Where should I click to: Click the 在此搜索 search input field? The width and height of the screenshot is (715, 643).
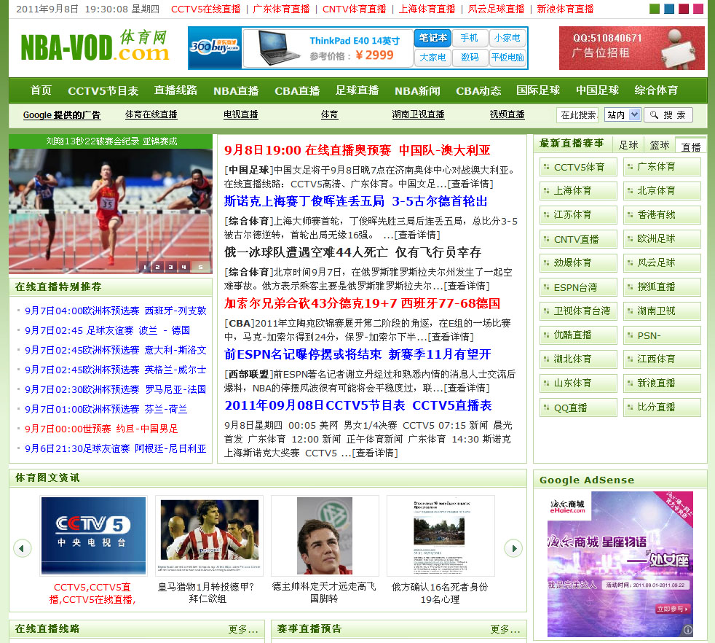(x=577, y=114)
